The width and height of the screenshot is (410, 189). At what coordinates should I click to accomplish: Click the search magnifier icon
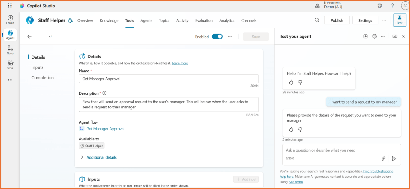tap(317, 20)
